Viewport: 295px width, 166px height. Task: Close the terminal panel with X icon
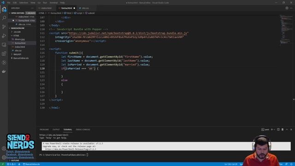(291, 130)
